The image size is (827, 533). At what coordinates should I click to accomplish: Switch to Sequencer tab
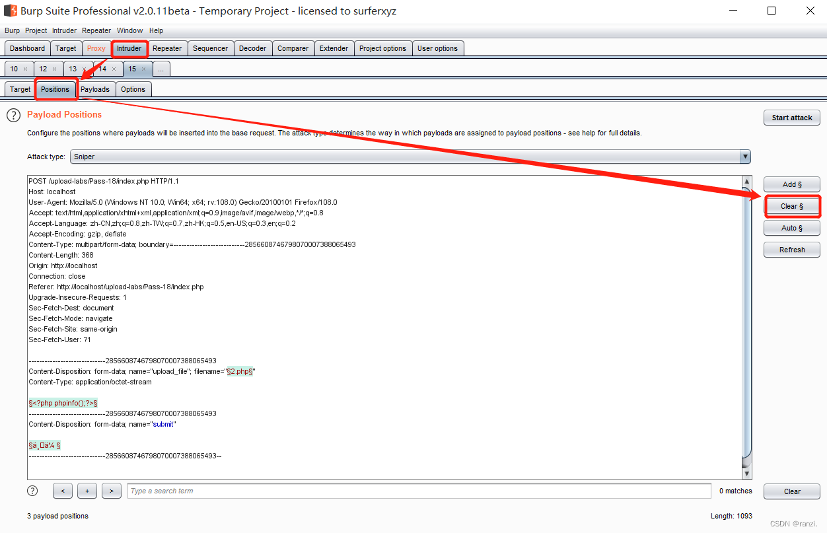(210, 48)
